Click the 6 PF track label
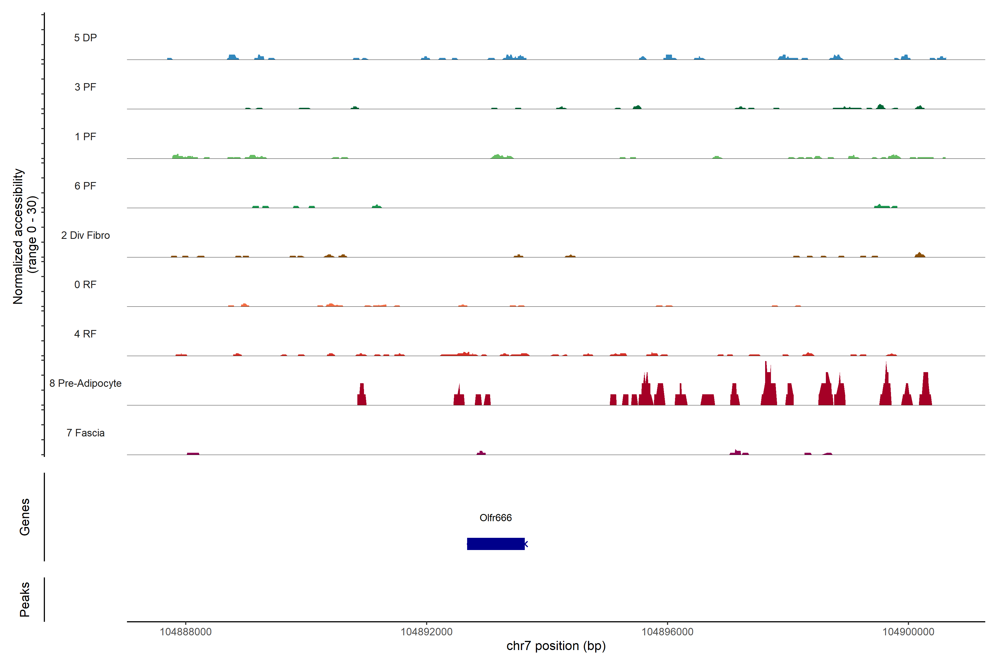This screenshot has height=665, width=998. [85, 186]
